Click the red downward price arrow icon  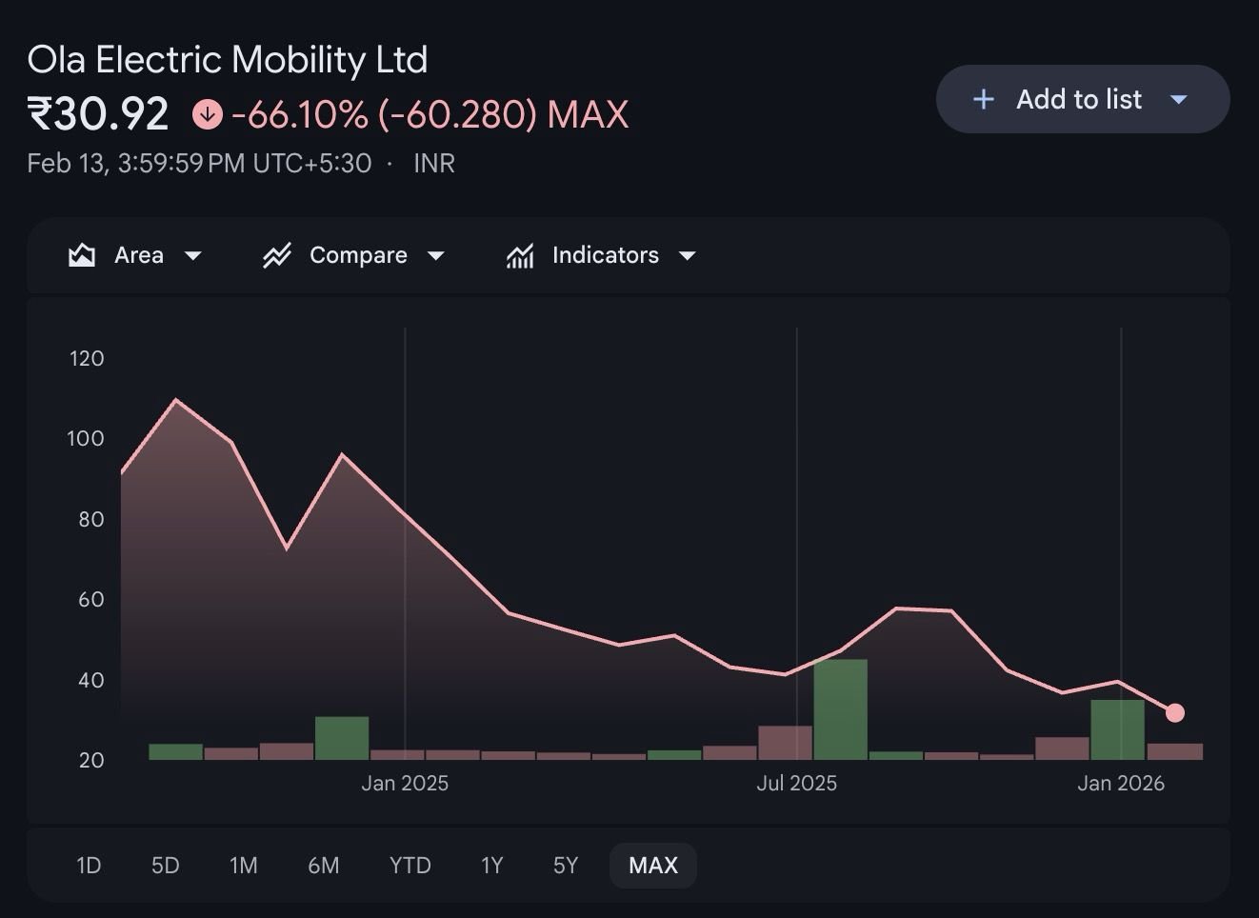(206, 112)
